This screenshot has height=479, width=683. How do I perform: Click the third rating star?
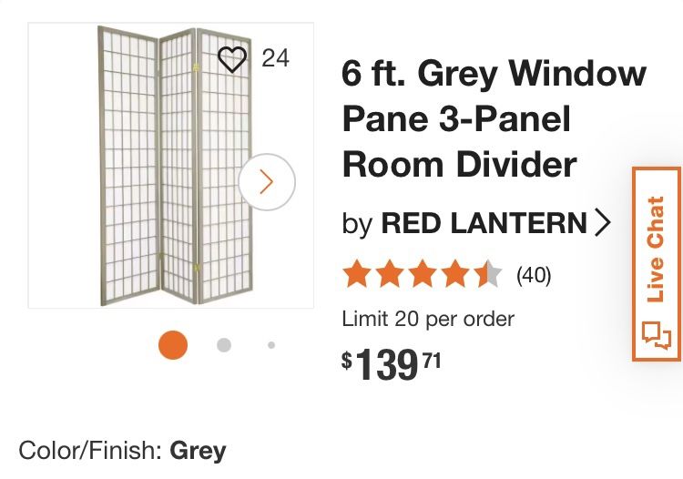423,274
